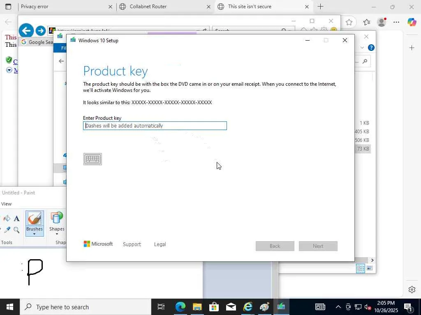The image size is (421, 315).
Task: Open the Edge profile menu
Action: click(x=382, y=22)
